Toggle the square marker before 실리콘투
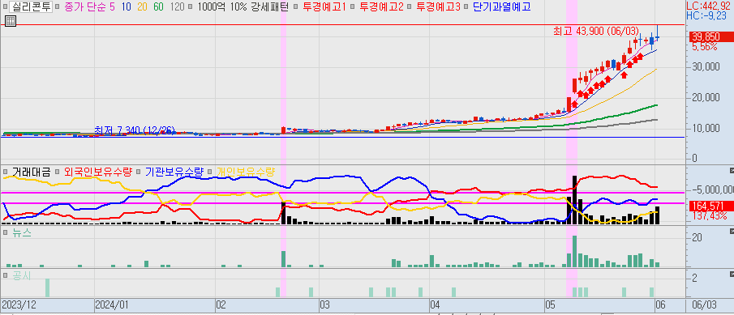The height and width of the screenshot is (315, 734). 5,7
